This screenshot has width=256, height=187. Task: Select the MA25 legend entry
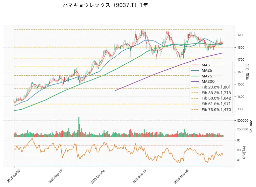(202, 71)
